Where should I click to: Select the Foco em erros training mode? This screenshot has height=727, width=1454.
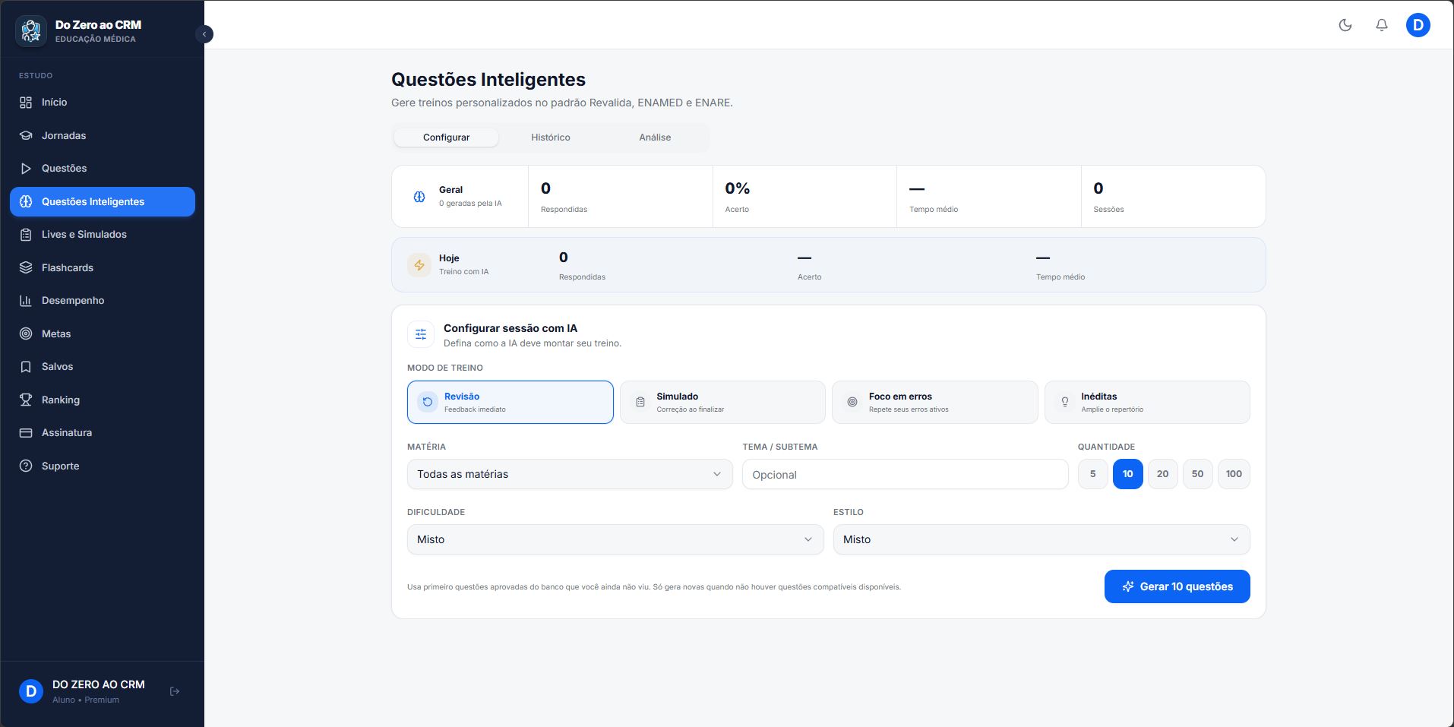click(x=935, y=402)
